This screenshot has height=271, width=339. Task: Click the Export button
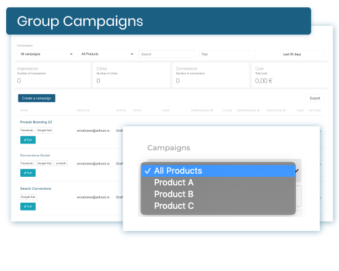click(x=315, y=98)
